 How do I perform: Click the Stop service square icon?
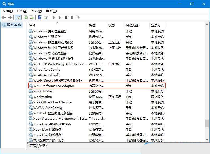click(66, 17)
